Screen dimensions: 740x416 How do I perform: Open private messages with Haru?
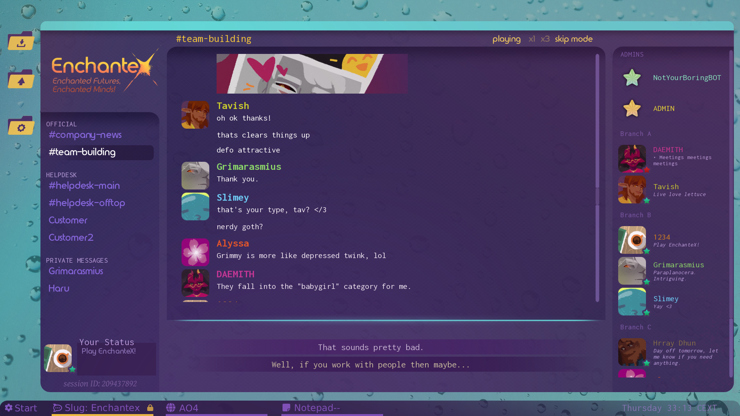[59, 289]
